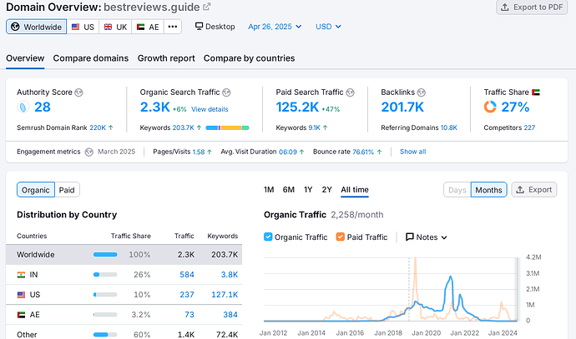Click the AE flag beside Traffic Share
The height and width of the screenshot is (339, 576).
(x=536, y=92)
